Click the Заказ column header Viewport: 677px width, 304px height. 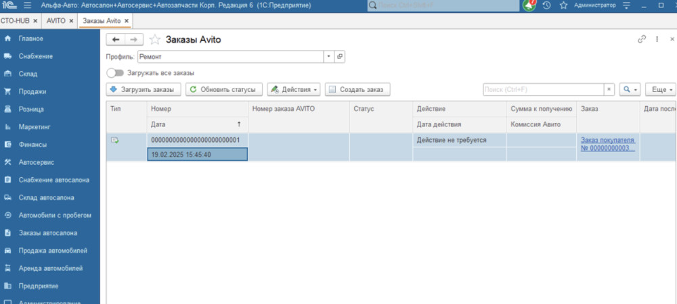pyautogui.click(x=608, y=117)
